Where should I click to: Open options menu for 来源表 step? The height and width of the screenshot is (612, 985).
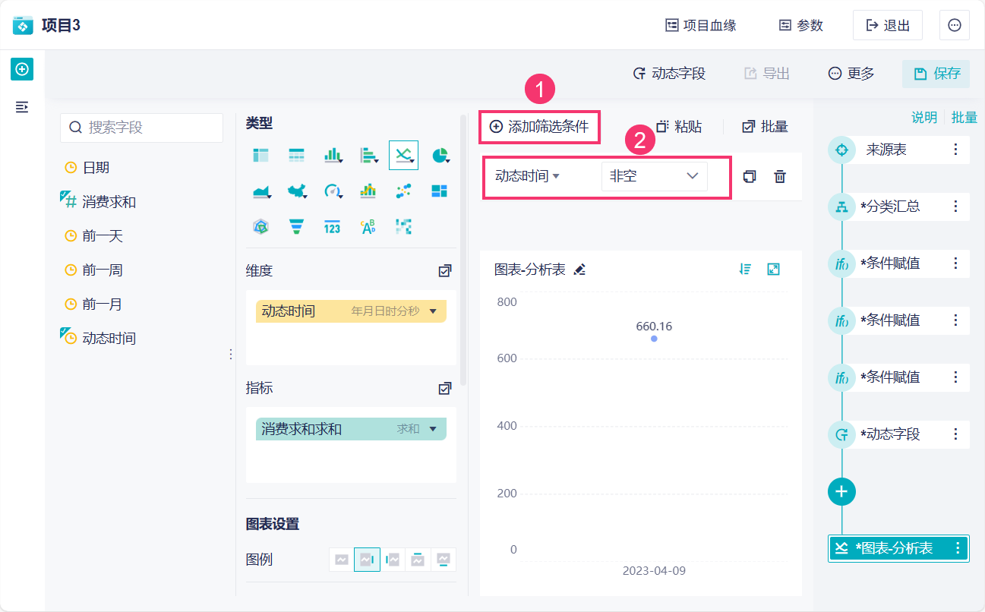tap(955, 150)
